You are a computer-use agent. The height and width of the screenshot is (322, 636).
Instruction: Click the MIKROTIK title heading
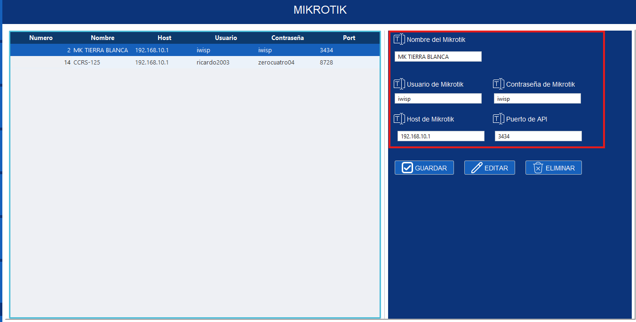coord(320,10)
